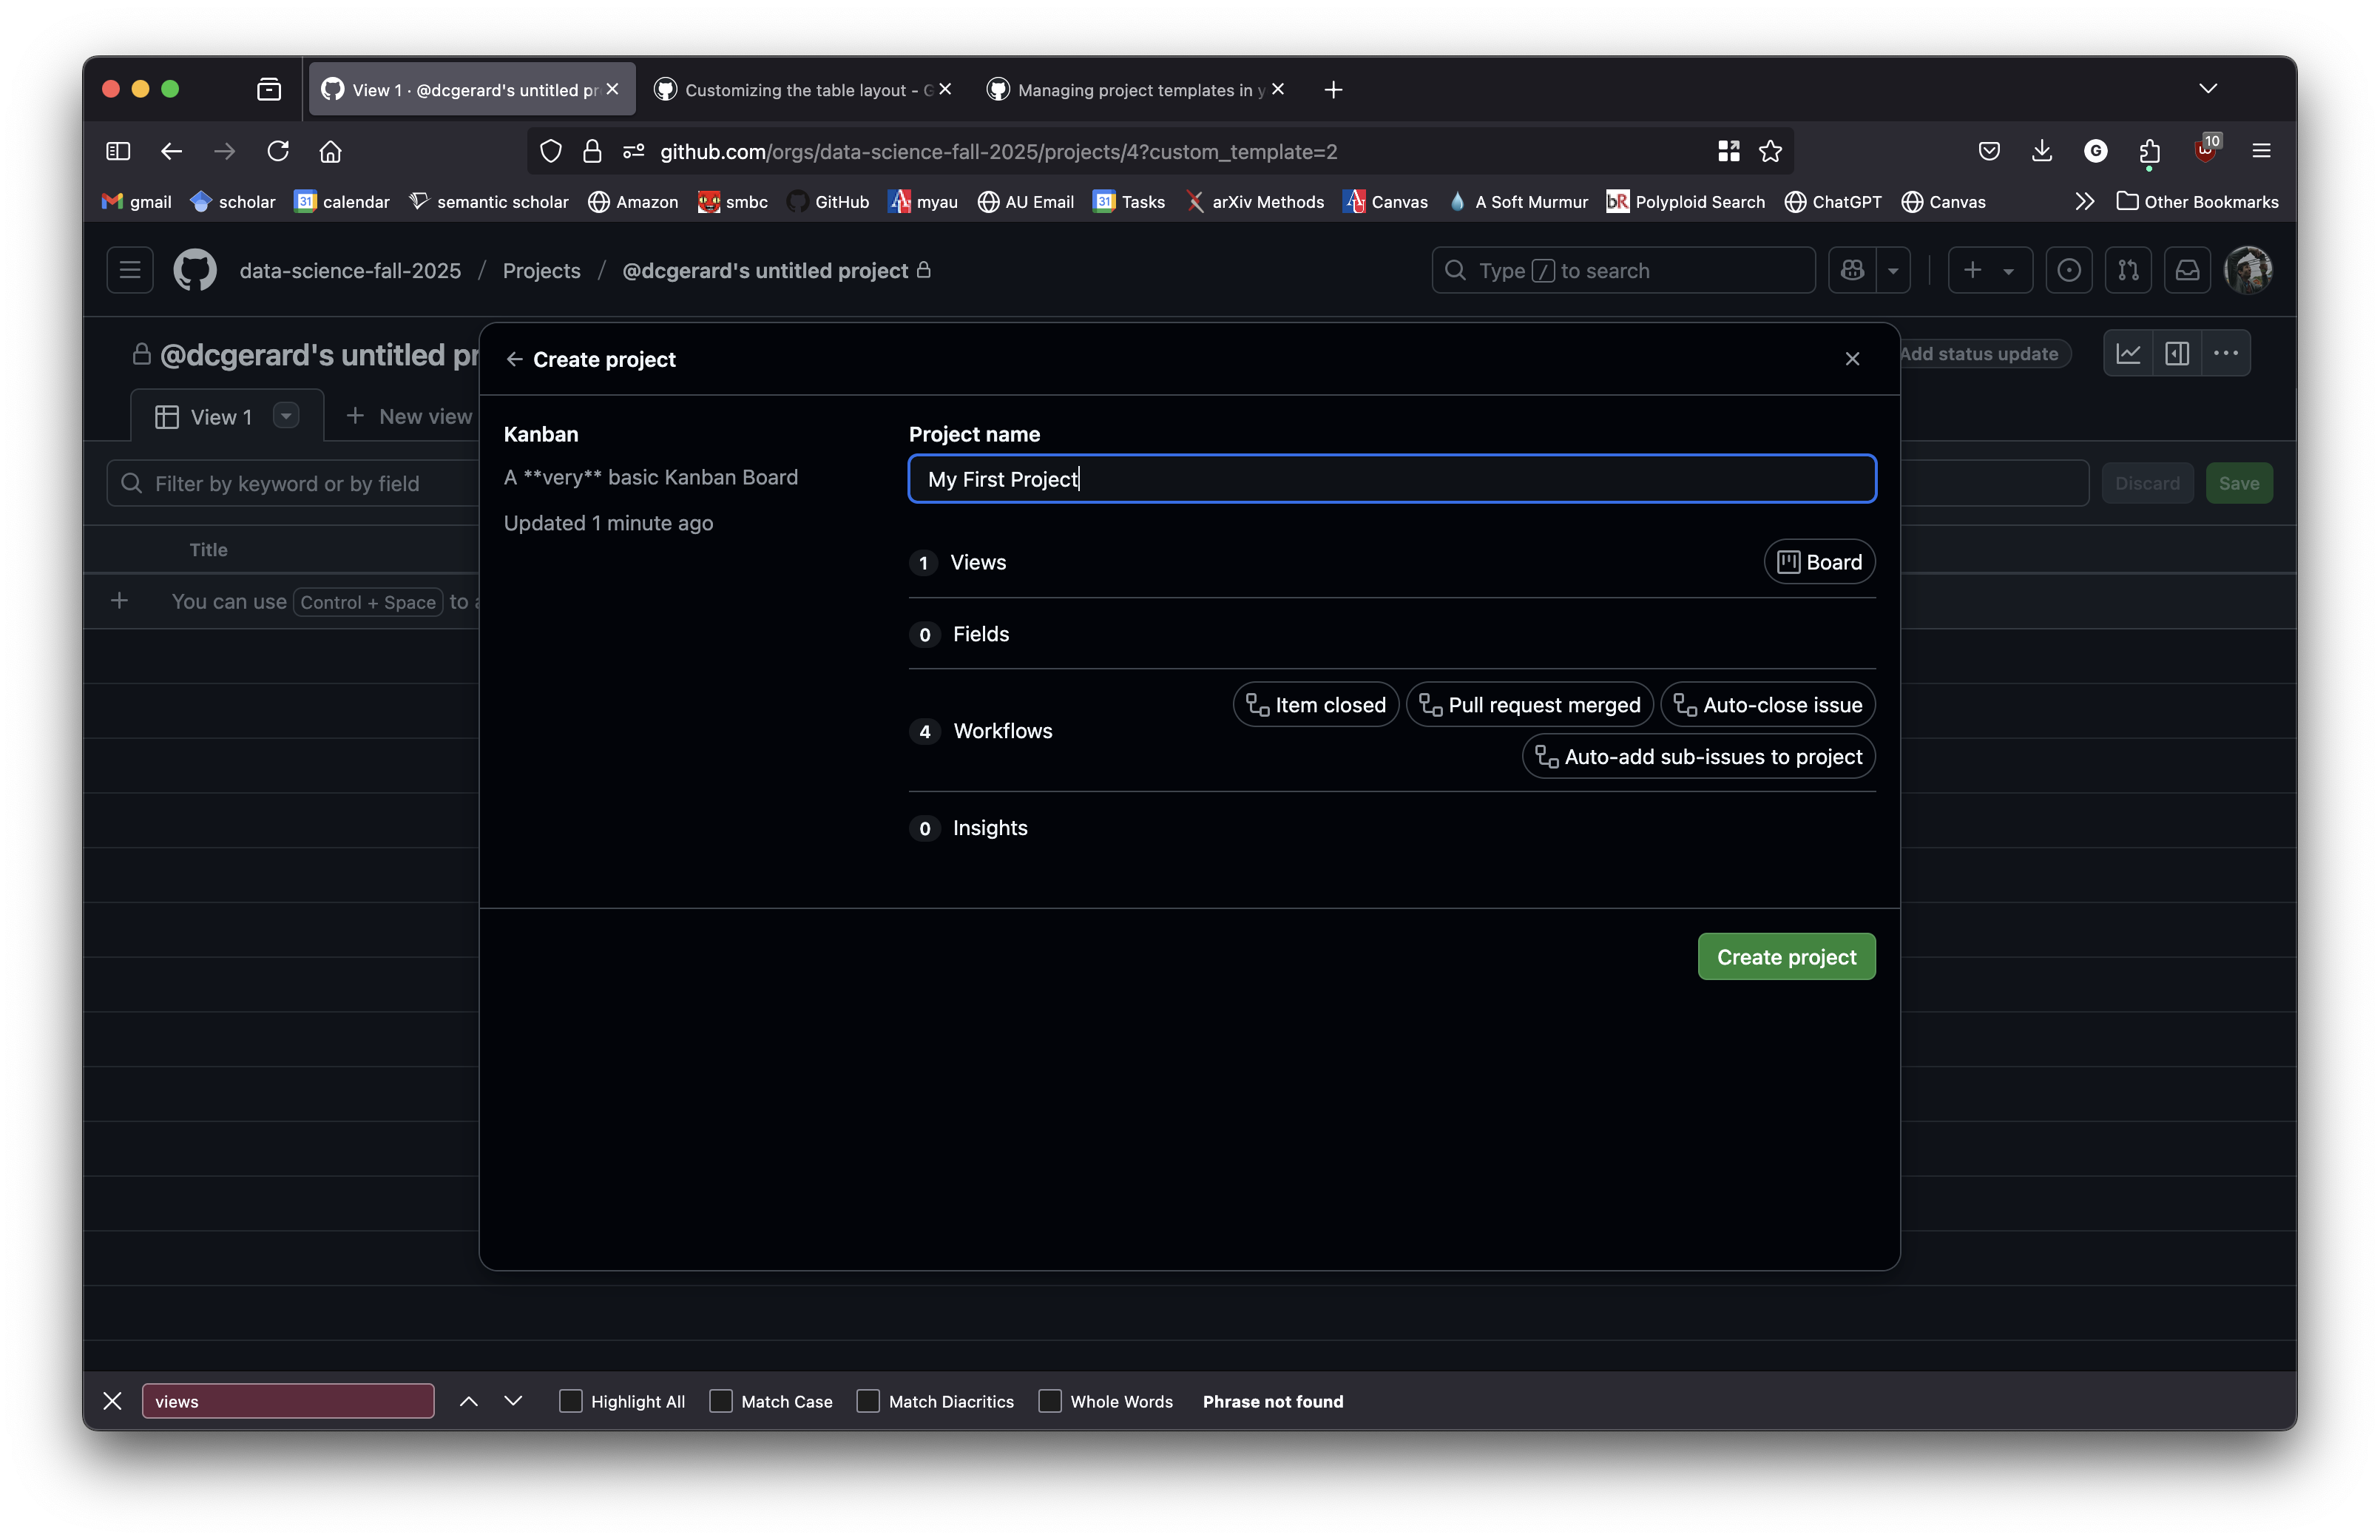This screenshot has width=2380, height=1540.
Task: Go back using the Create project arrow
Action: [514, 359]
